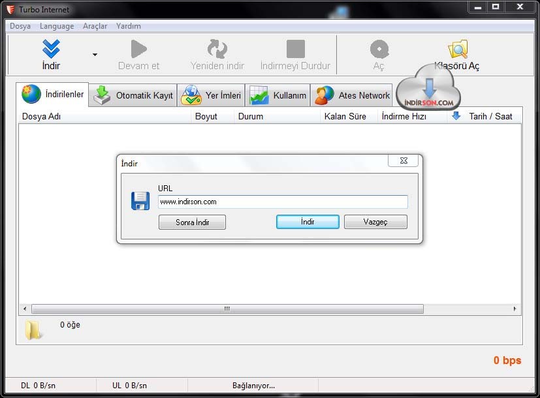Maximize the Turbo Internet window
Viewport: 540px width, 398px height.
coord(495,7)
